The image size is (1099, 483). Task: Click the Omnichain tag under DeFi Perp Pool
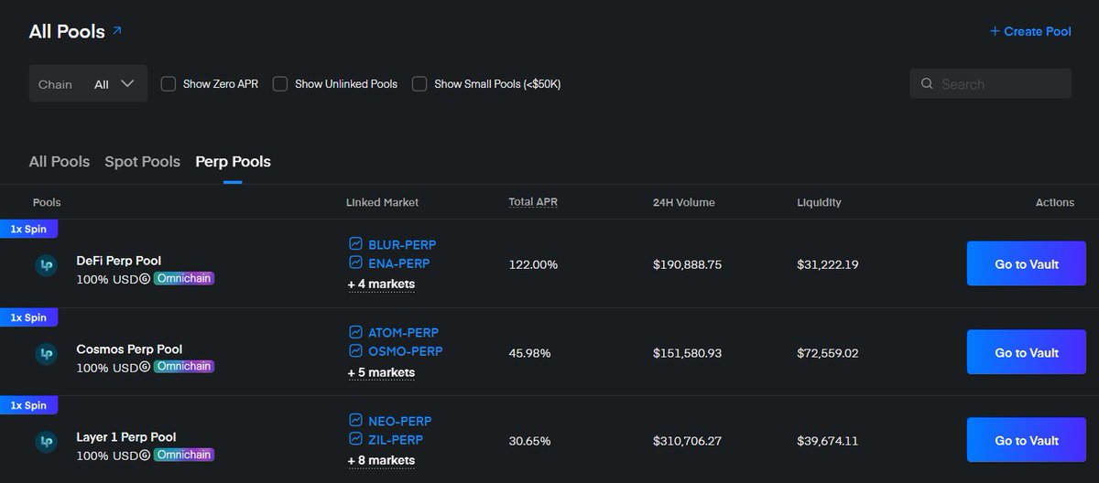click(183, 278)
